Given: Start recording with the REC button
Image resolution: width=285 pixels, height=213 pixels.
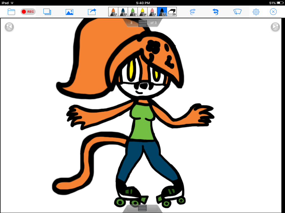Looking at the screenshot, I should (28, 12).
